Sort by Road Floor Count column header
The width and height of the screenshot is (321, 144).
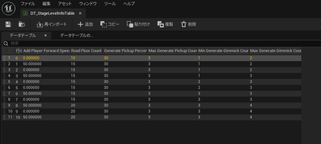(x=86, y=51)
